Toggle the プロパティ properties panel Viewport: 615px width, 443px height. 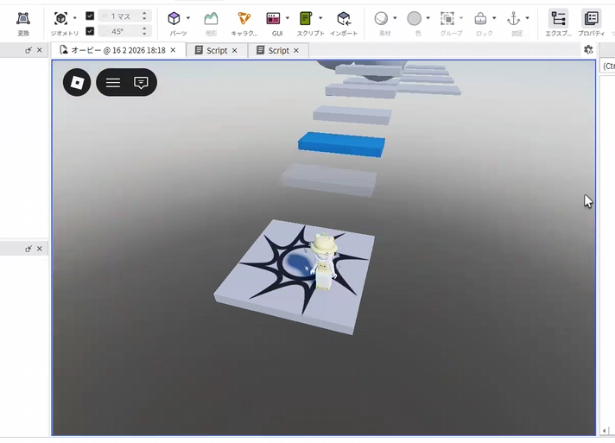(592, 23)
